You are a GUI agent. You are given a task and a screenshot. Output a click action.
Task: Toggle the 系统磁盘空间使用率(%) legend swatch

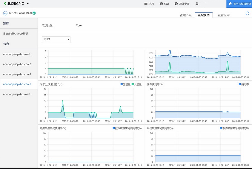click(x=221, y=128)
